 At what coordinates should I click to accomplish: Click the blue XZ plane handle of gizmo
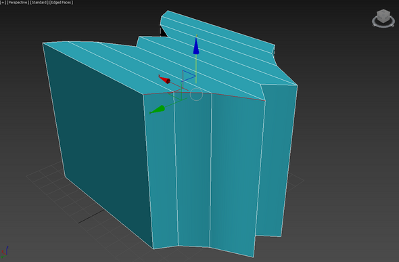click(x=189, y=76)
